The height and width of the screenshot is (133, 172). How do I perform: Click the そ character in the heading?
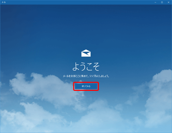(x=96, y=66)
